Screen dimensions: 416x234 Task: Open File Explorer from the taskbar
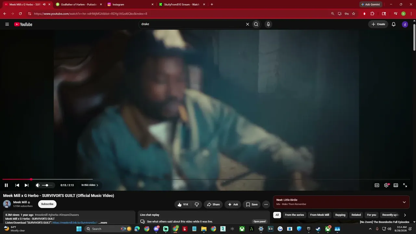click(x=204, y=229)
